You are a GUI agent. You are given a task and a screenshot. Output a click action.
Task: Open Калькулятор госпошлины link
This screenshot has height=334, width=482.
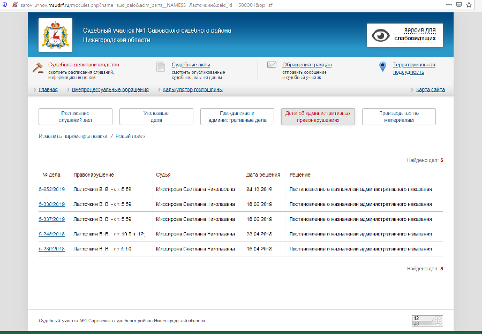[193, 90]
